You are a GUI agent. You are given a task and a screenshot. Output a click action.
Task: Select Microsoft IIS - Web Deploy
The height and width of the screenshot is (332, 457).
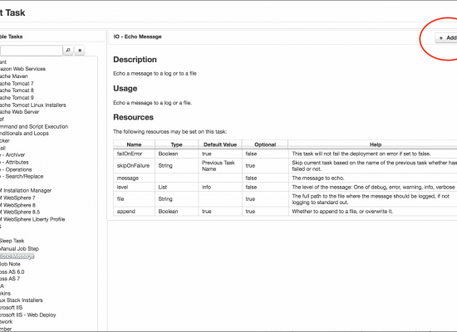[x=27, y=315]
